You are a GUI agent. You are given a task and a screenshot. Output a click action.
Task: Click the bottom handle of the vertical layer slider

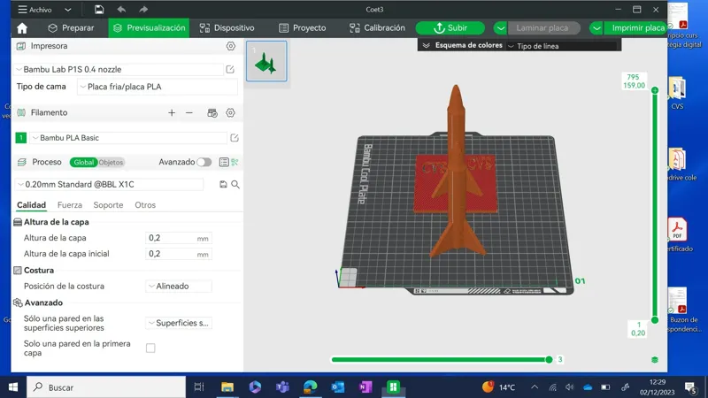655,320
